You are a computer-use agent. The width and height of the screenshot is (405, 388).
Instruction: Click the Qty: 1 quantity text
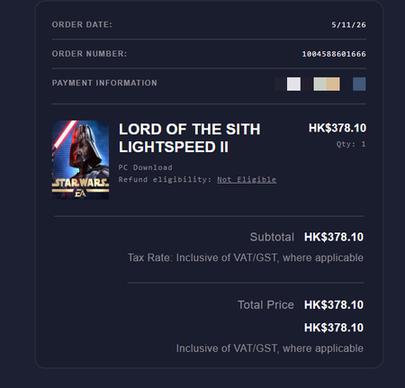coord(351,144)
